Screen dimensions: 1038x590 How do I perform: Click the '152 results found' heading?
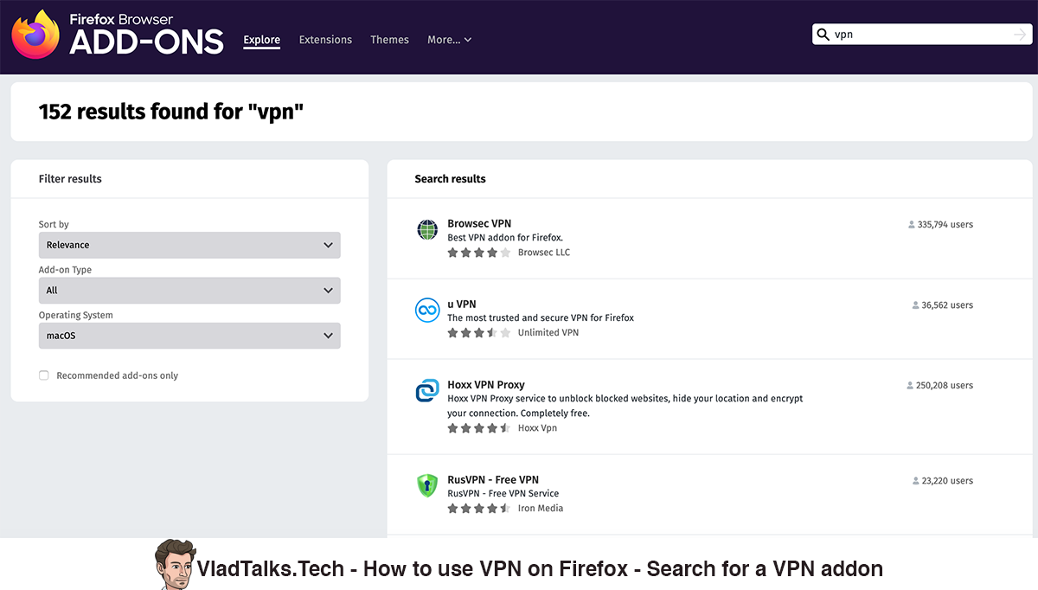tap(171, 112)
